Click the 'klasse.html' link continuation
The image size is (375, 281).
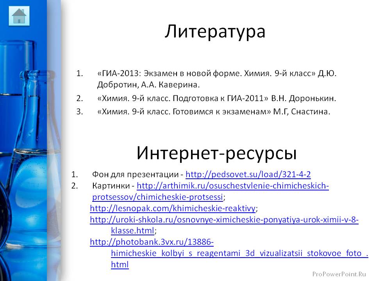coord(133,230)
